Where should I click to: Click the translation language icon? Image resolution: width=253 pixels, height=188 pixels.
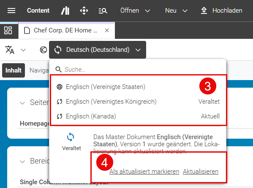tap(10, 50)
